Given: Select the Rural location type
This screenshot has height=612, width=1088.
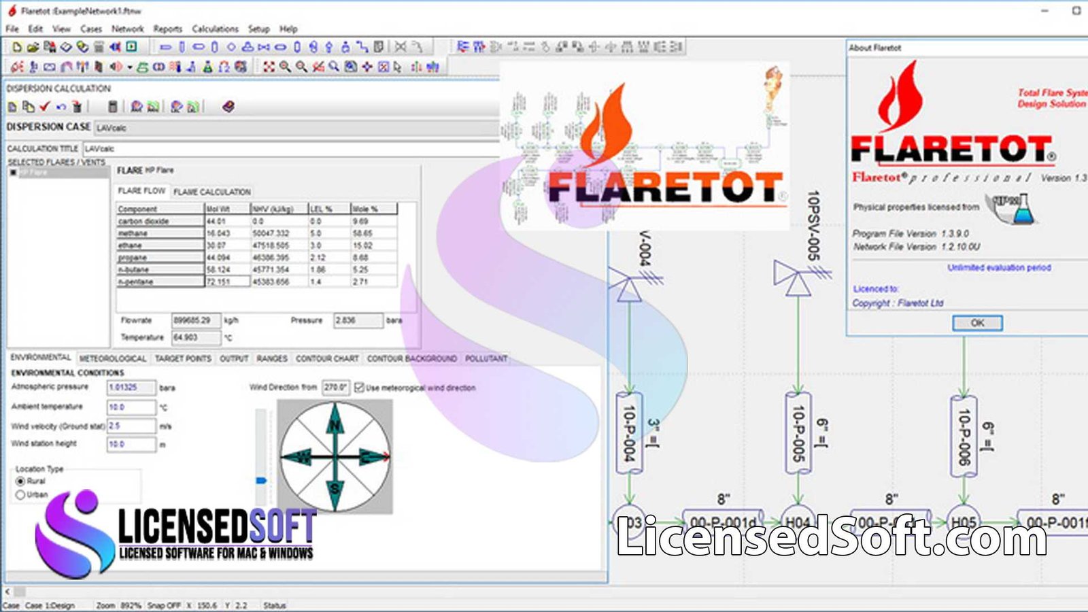Looking at the screenshot, I should [20, 481].
